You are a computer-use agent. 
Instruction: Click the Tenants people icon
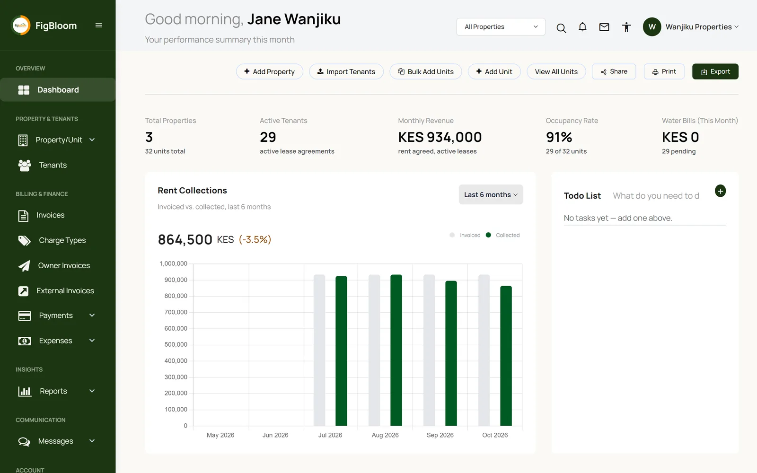[x=24, y=165]
